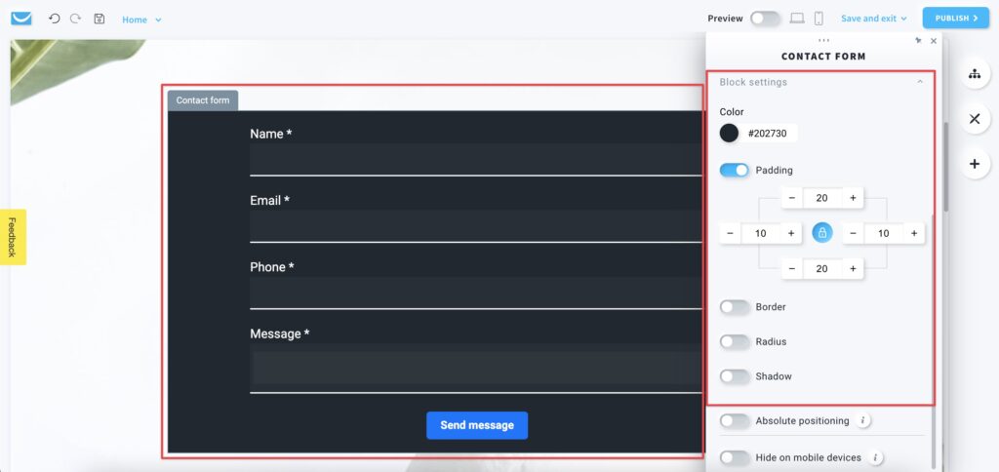This screenshot has height=472, width=999.
Task: Select the Phone * field label
Action: [272, 267]
